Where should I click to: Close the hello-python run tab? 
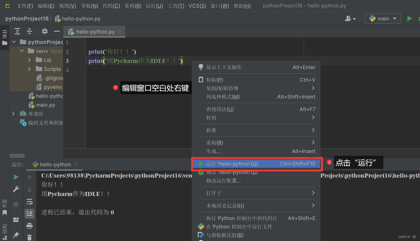pos(76,165)
